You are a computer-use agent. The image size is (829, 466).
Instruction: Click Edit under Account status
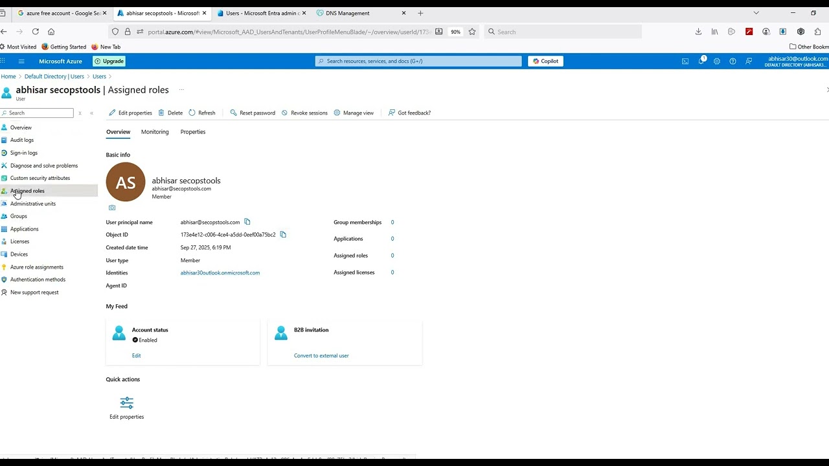[136, 355]
